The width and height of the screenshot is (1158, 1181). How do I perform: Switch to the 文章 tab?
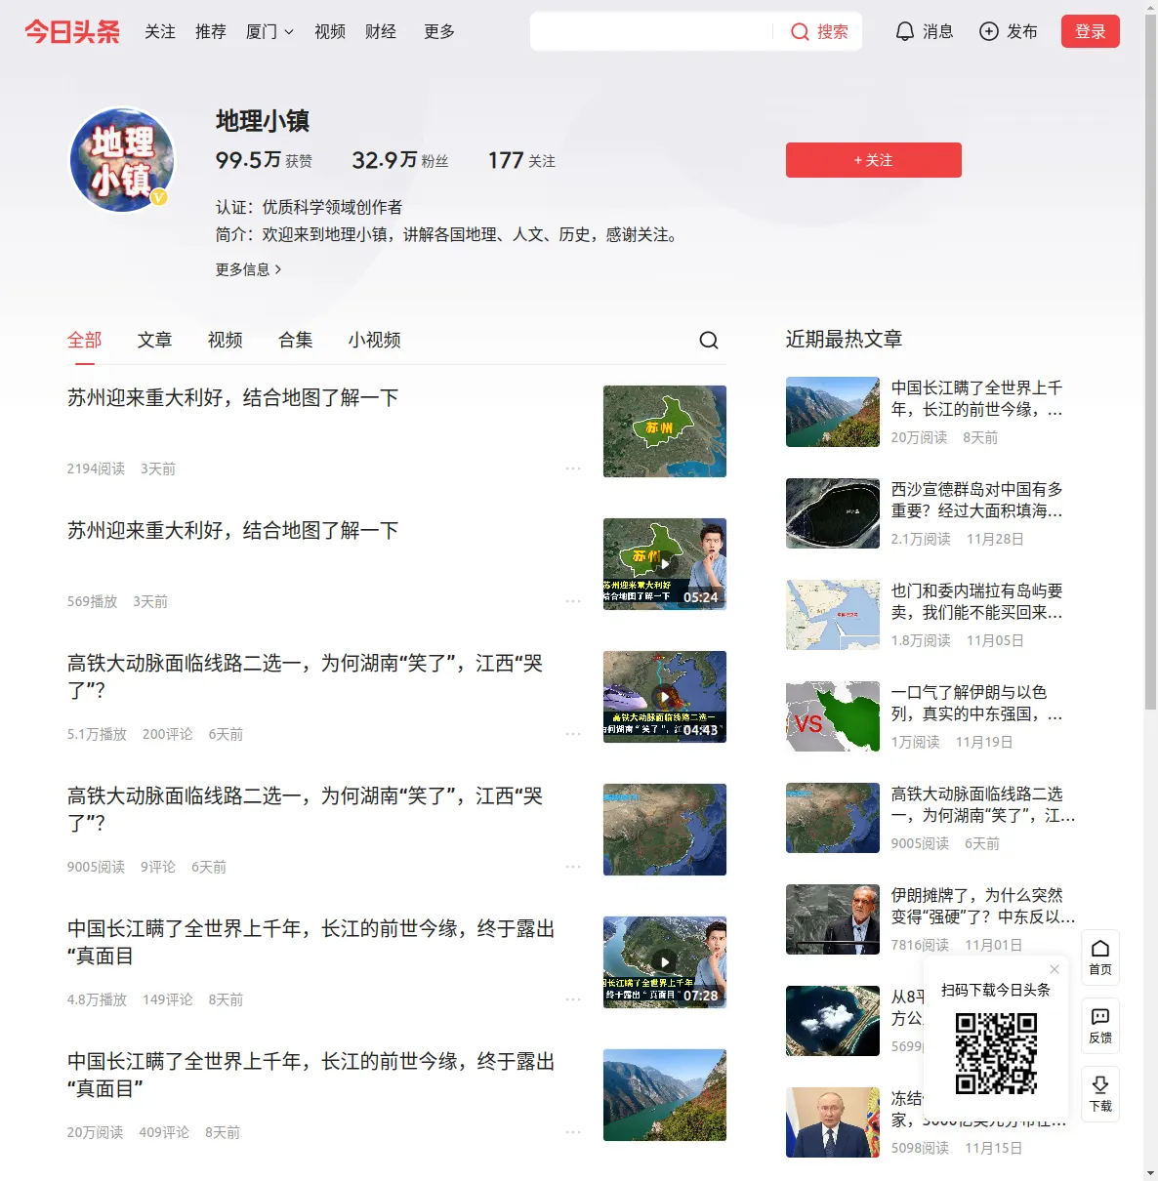point(155,340)
